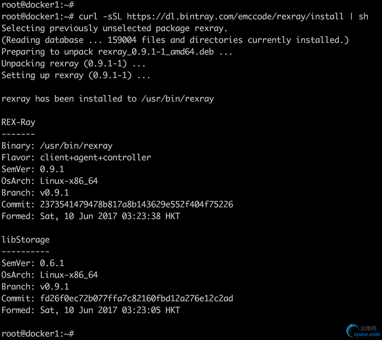Click libStorage Formed timestamp 03:23:05 HKT
This screenshot has width=382, height=340.
[151, 310]
